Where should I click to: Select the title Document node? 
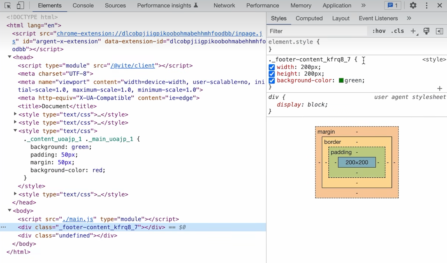pyautogui.click(x=57, y=106)
